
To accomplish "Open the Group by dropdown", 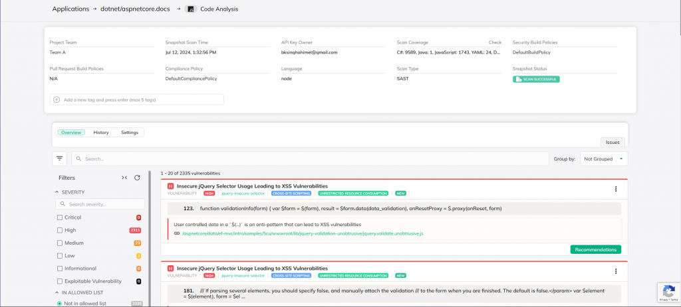I will click(603, 159).
